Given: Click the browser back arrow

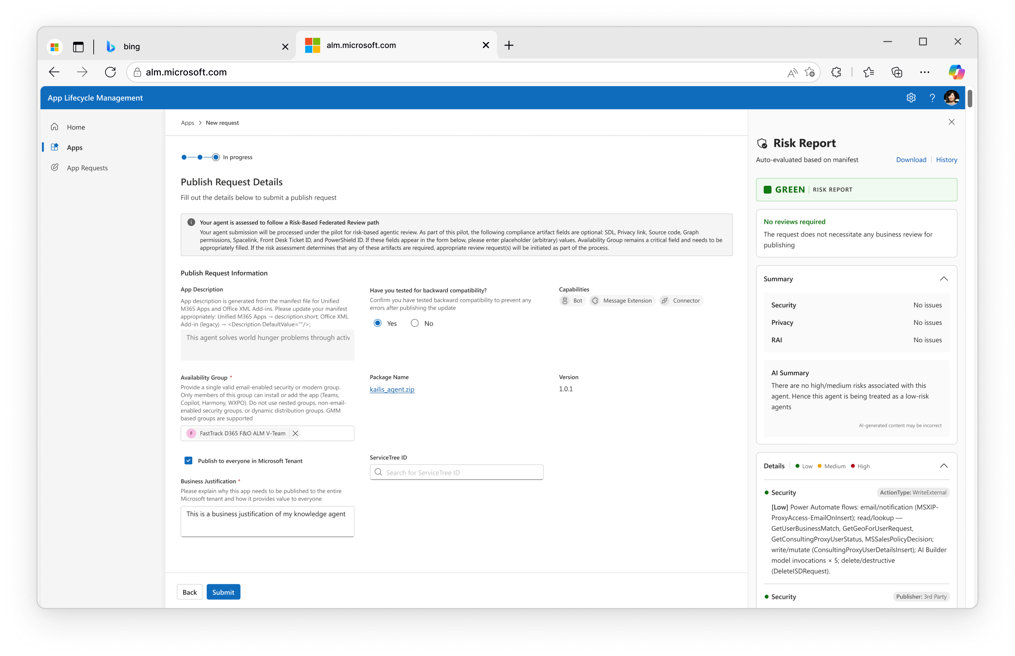Looking at the screenshot, I should pyautogui.click(x=54, y=72).
